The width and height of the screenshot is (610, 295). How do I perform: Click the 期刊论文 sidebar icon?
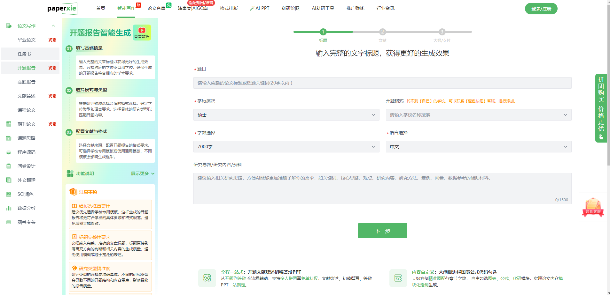[x=9, y=124]
